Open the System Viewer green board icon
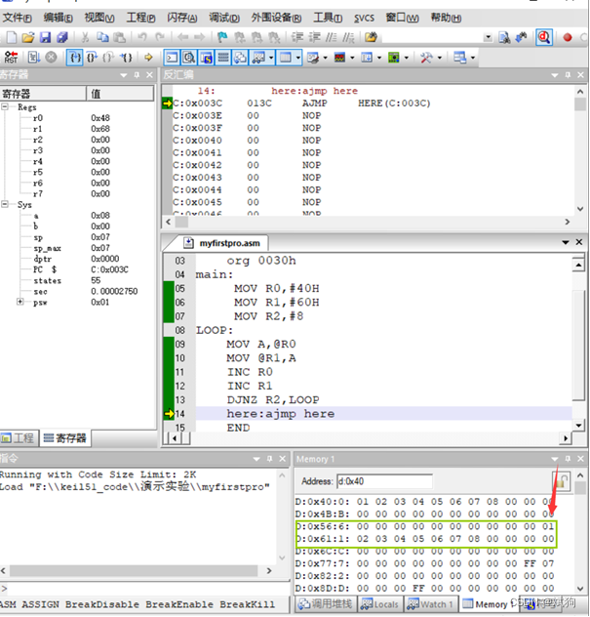590x617 pixels. (x=393, y=58)
